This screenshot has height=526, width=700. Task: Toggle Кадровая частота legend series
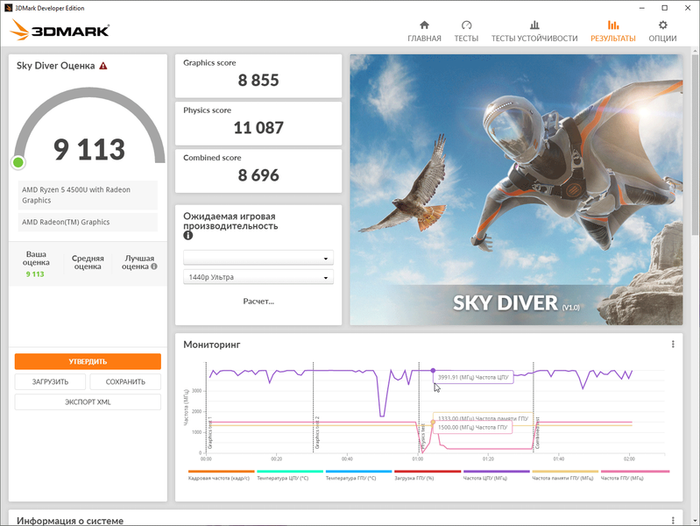[221, 475]
